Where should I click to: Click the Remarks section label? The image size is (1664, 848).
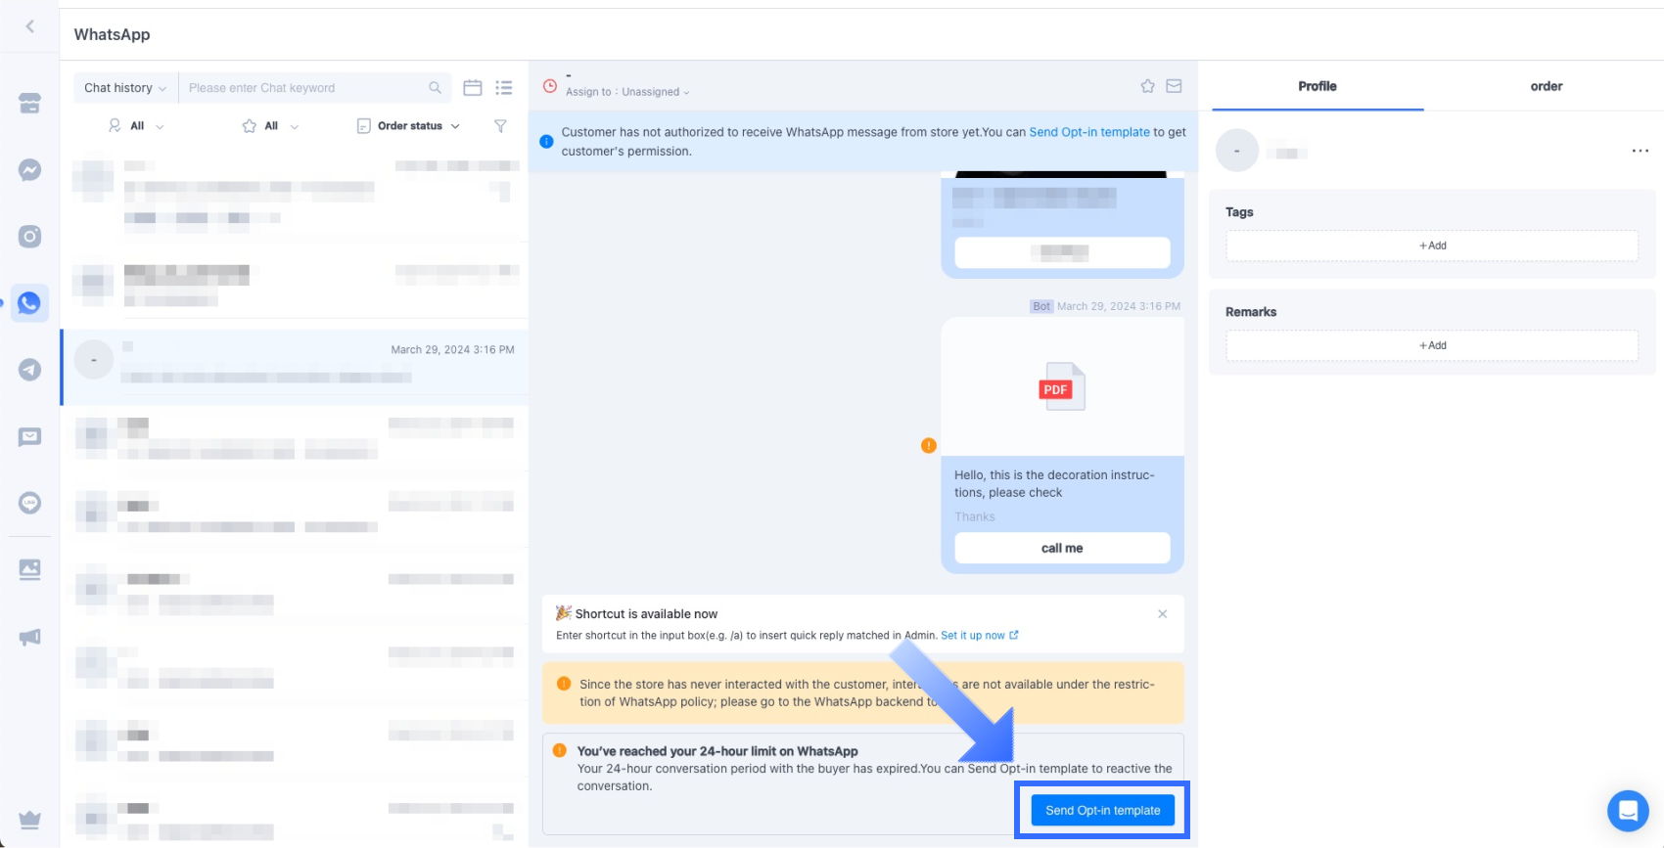coord(1251,312)
